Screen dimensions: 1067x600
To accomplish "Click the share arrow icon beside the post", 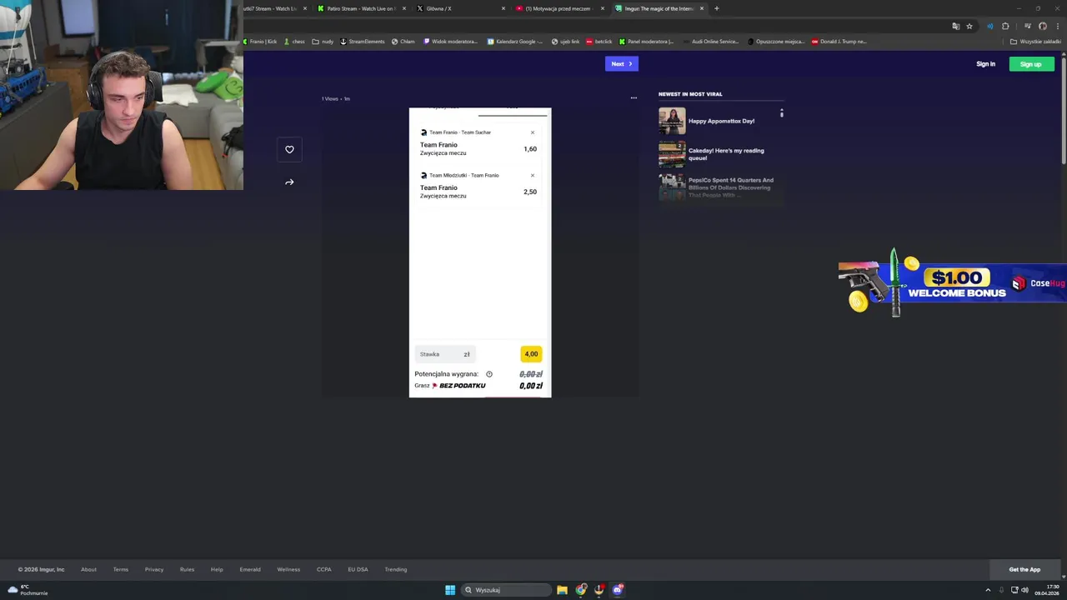I will pyautogui.click(x=289, y=182).
